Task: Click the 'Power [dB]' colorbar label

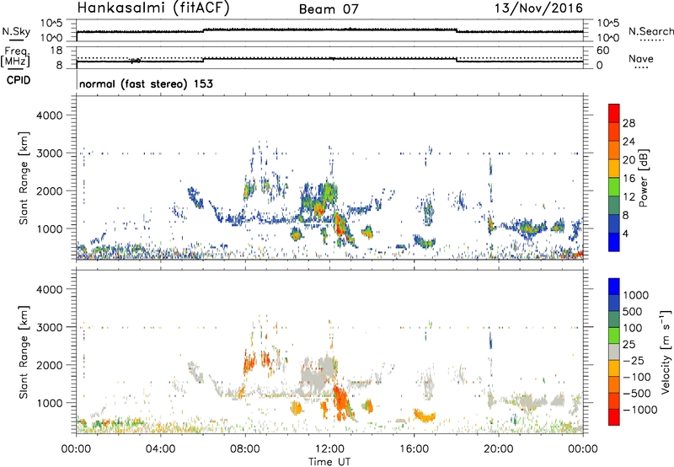Action: point(644,178)
